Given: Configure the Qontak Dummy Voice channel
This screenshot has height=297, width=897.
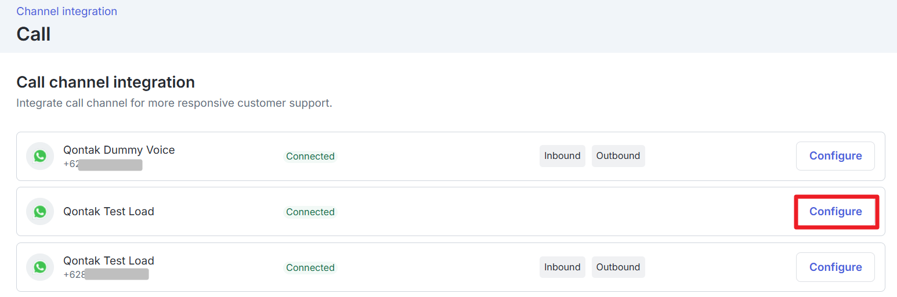Looking at the screenshot, I should [835, 156].
